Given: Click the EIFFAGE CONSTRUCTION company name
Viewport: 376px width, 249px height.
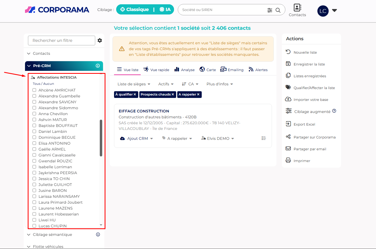Looking at the screenshot, I should tap(144, 111).
